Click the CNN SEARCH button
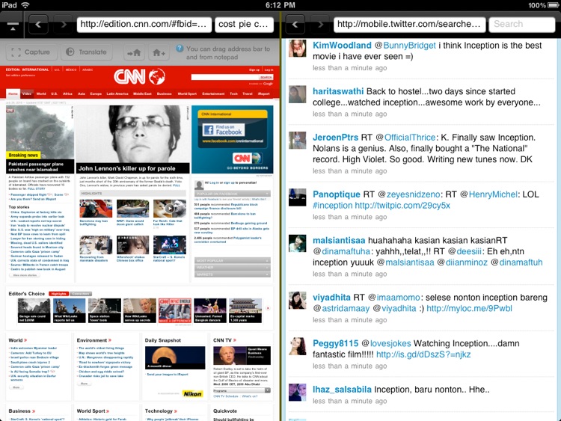 click(266, 77)
